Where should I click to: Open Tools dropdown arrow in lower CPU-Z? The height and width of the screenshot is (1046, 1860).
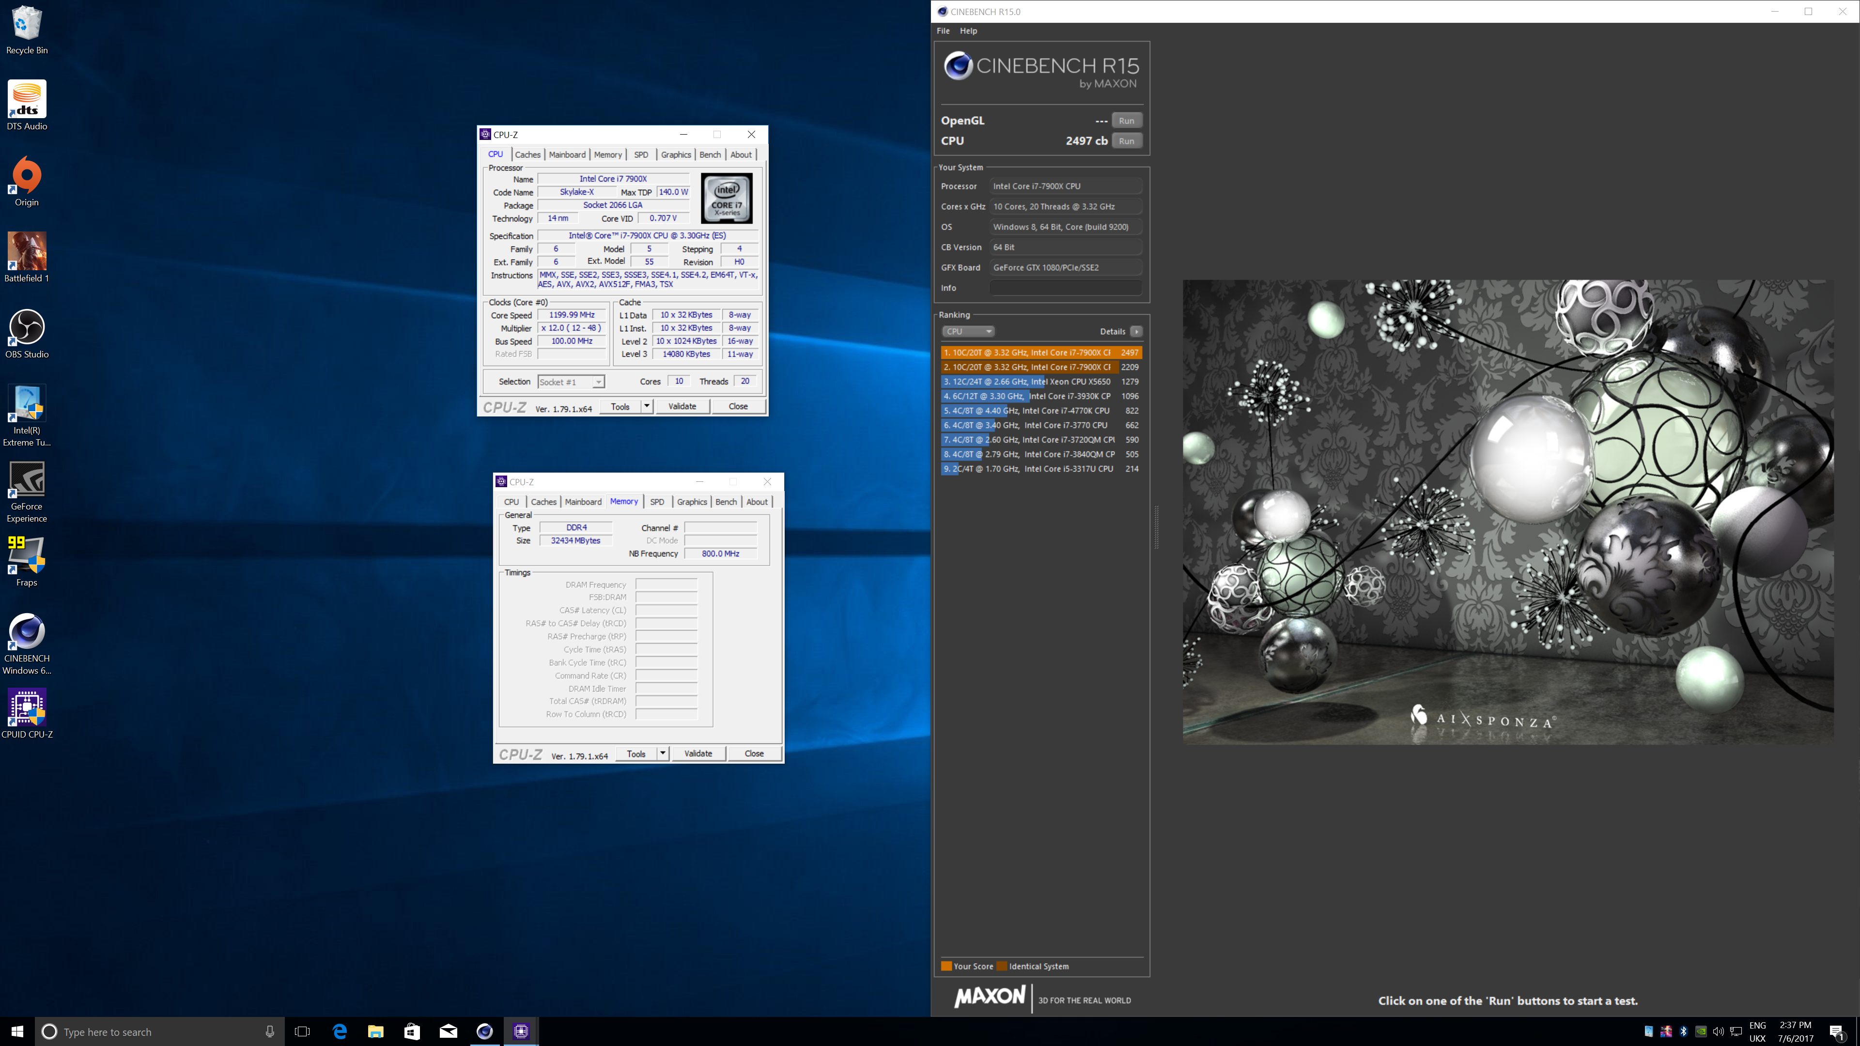tap(663, 754)
